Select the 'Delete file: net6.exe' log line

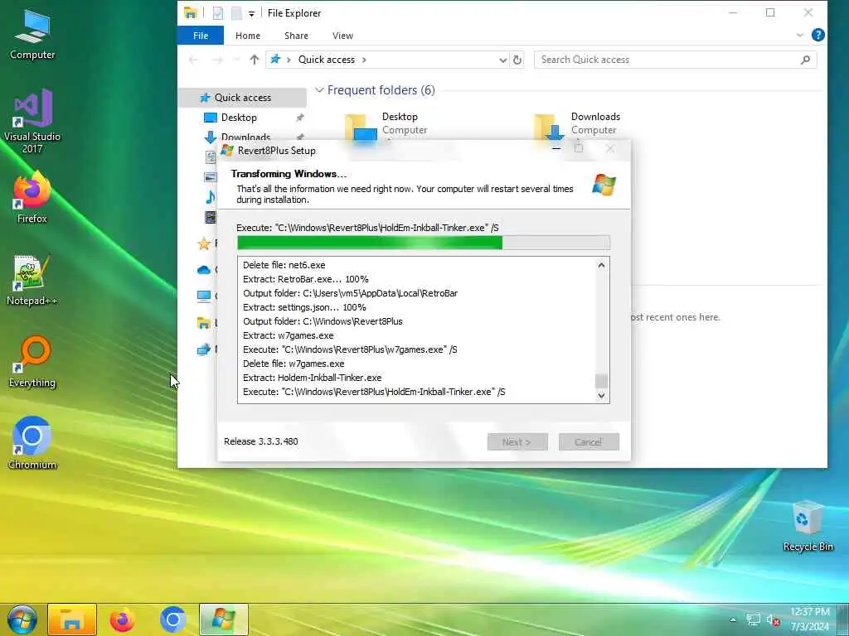click(284, 265)
